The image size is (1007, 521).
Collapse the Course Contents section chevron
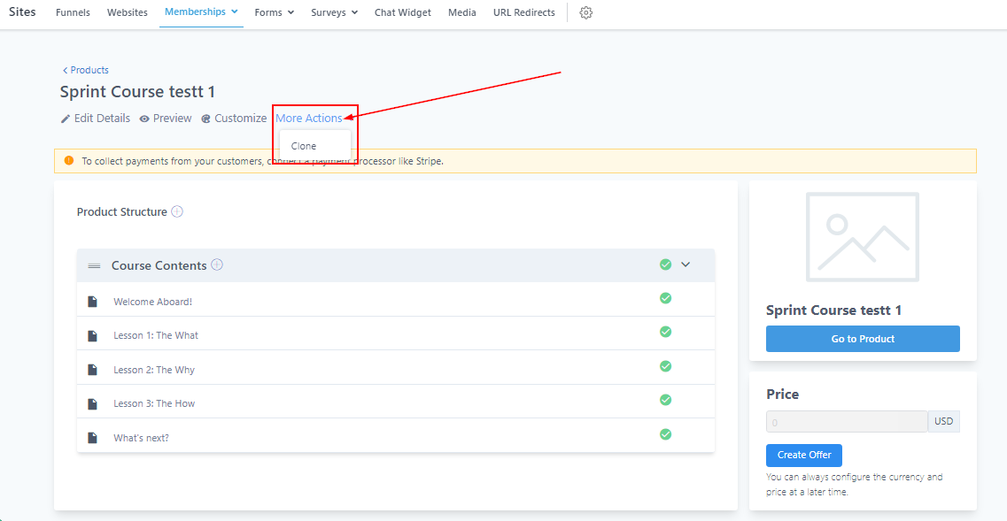click(686, 264)
